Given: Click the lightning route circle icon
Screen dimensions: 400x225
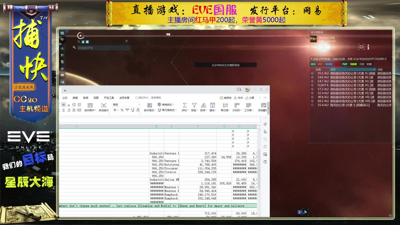Looking at the screenshot, I should click(x=81, y=36).
